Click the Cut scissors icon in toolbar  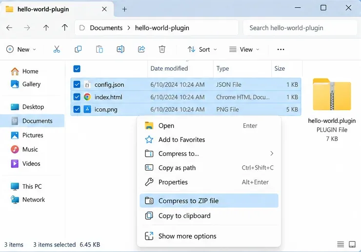tap(57, 49)
